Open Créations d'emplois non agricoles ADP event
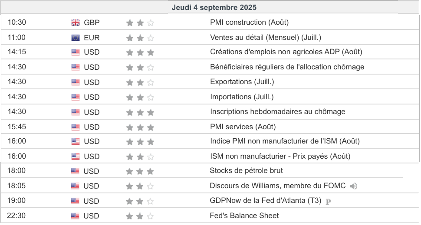Image resolution: width=421 pixels, height=225 pixels. [286, 52]
